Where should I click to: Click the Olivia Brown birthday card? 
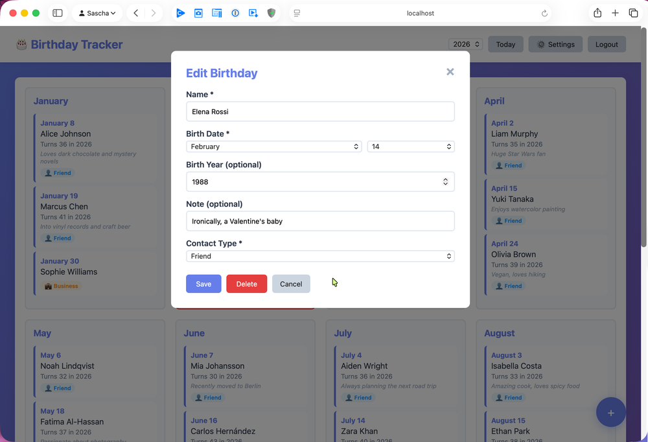tap(546, 264)
